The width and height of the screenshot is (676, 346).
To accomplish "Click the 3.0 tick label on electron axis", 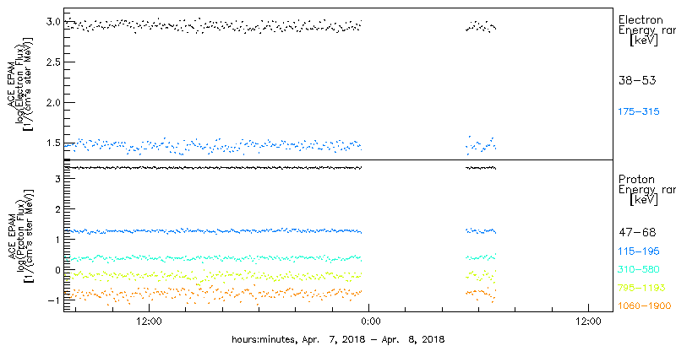I will pos(52,21).
